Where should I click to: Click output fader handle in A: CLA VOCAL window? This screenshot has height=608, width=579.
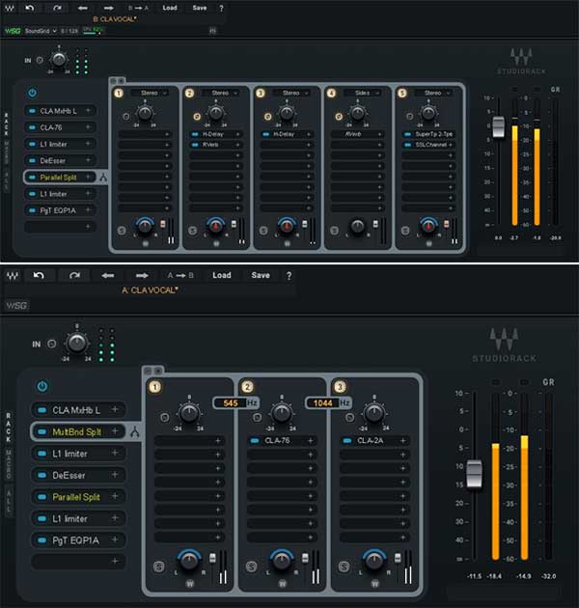[x=474, y=474]
